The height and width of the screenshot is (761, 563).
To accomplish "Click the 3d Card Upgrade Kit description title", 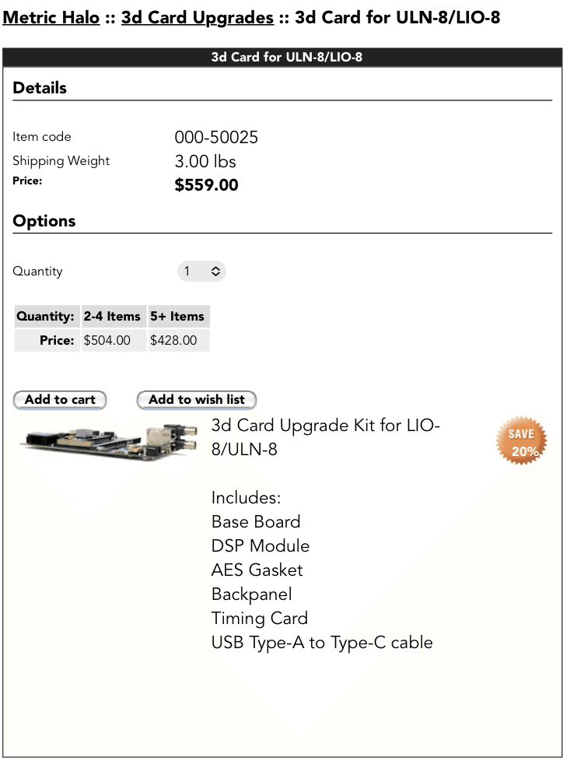I will point(325,437).
